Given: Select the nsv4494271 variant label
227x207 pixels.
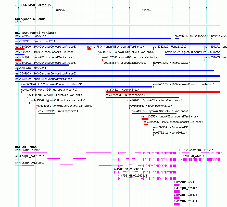Looking at the screenshot, I should pyautogui.click(x=216, y=47).
